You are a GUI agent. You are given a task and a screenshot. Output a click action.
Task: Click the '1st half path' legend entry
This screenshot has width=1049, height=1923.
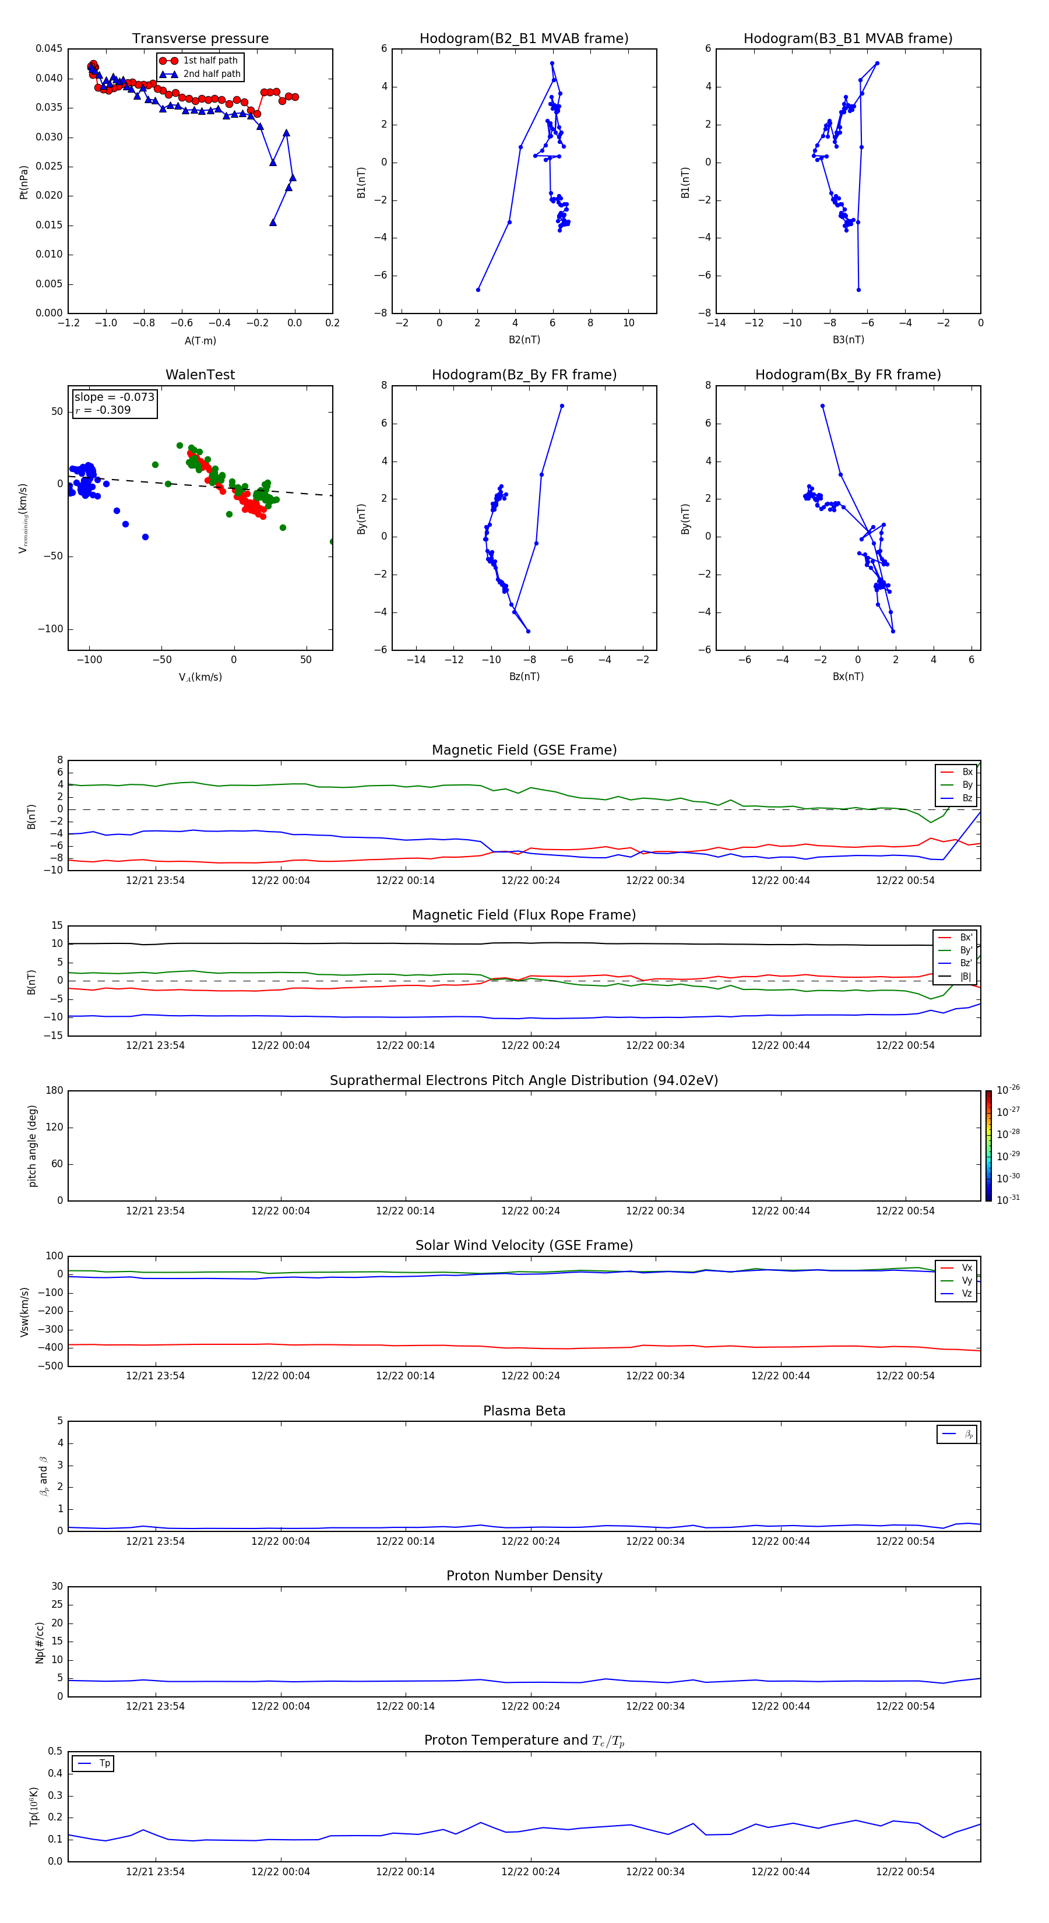(199, 61)
